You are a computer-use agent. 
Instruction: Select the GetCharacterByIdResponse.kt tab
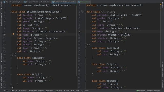click(x=64, y=2)
